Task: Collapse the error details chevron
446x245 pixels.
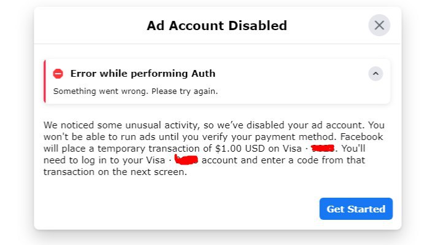Action: 375,74
